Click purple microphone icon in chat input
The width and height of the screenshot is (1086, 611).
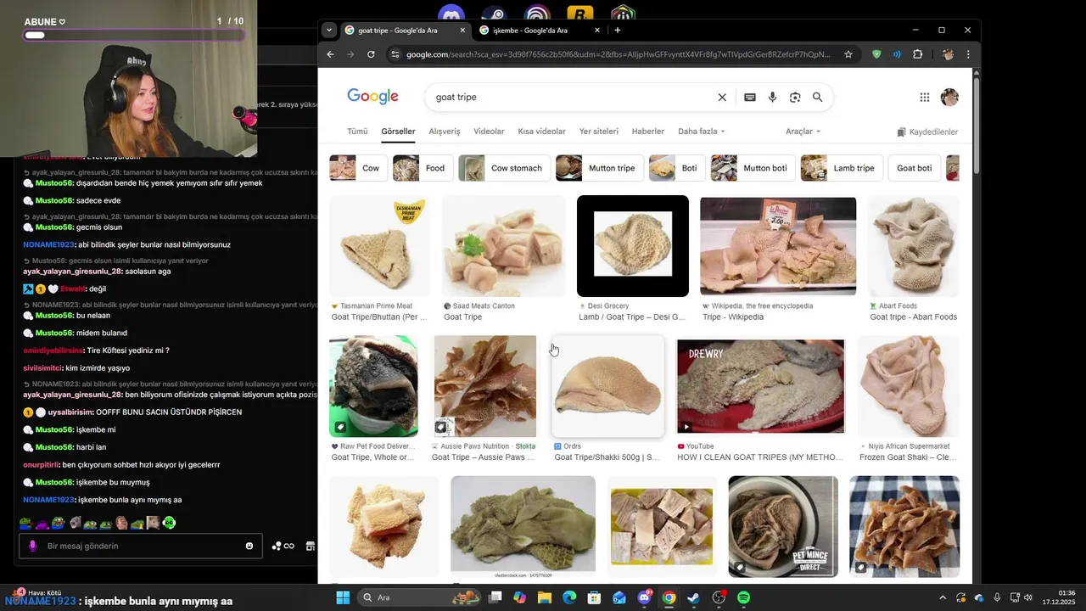click(33, 546)
